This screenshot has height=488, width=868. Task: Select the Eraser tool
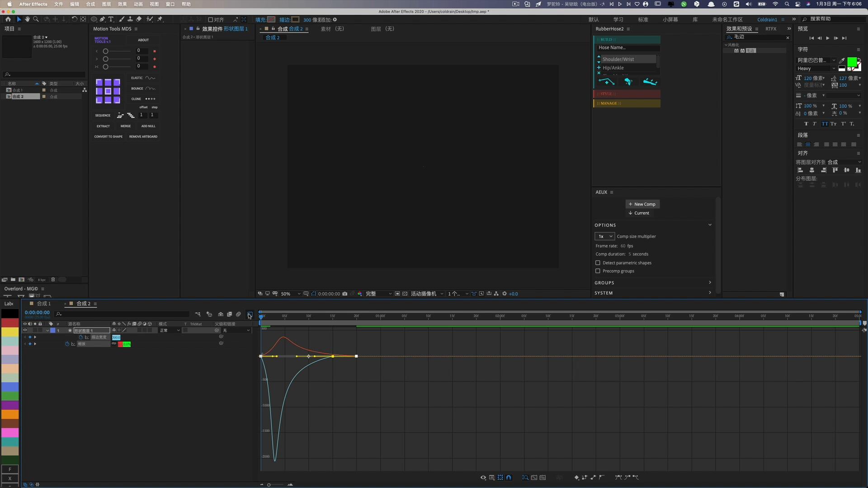point(139,19)
